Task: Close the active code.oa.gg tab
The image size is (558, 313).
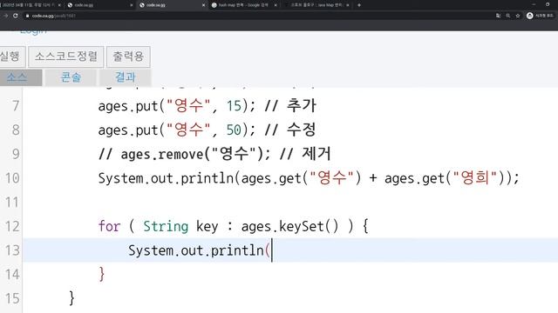Action: coord(203,5)
